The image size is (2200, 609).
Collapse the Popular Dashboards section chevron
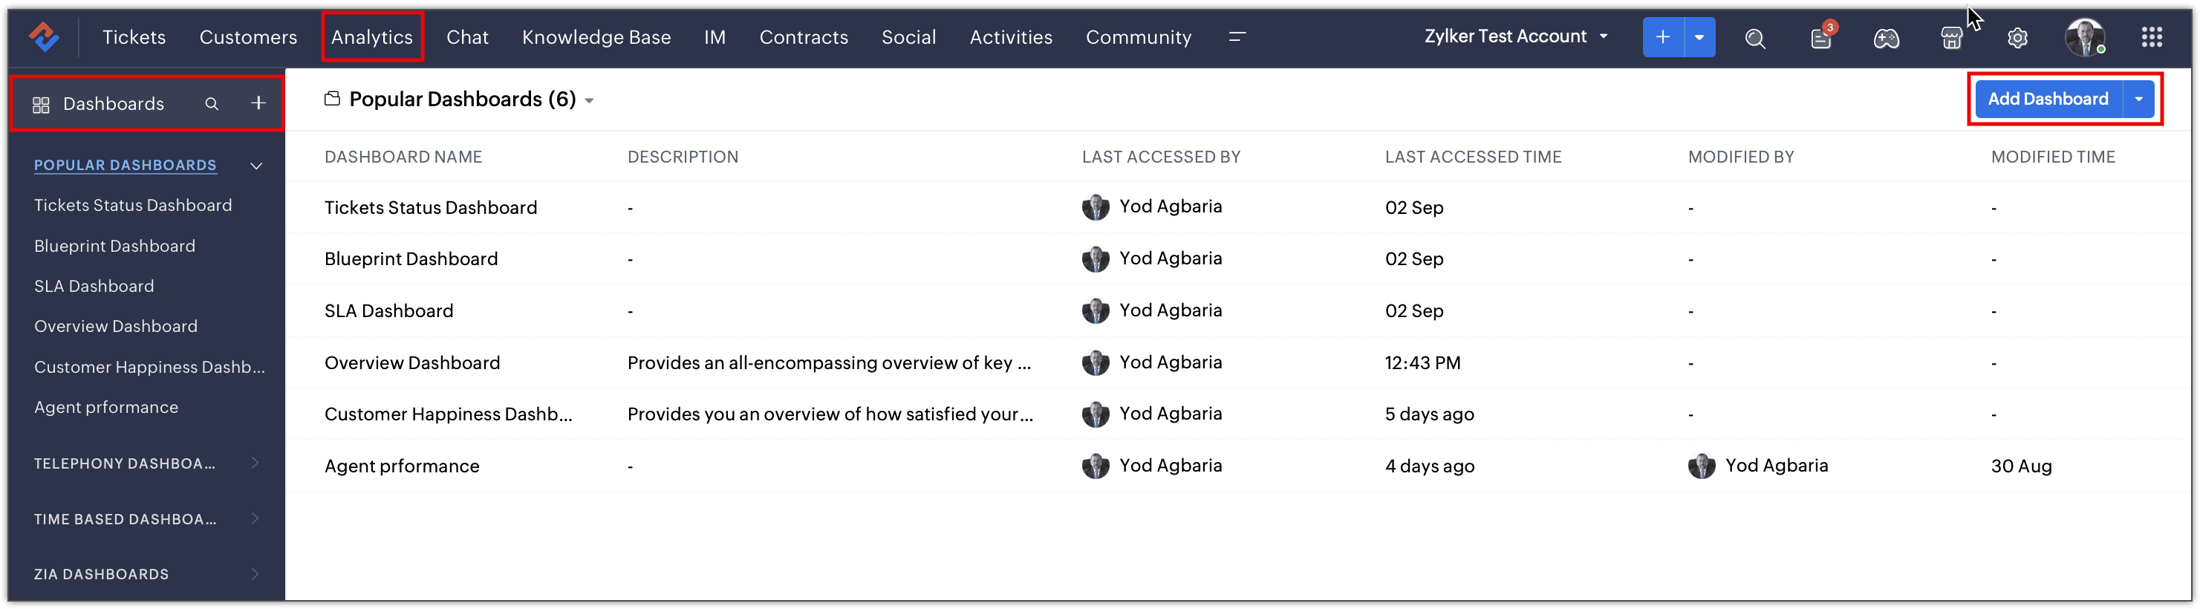pos(256,166)
